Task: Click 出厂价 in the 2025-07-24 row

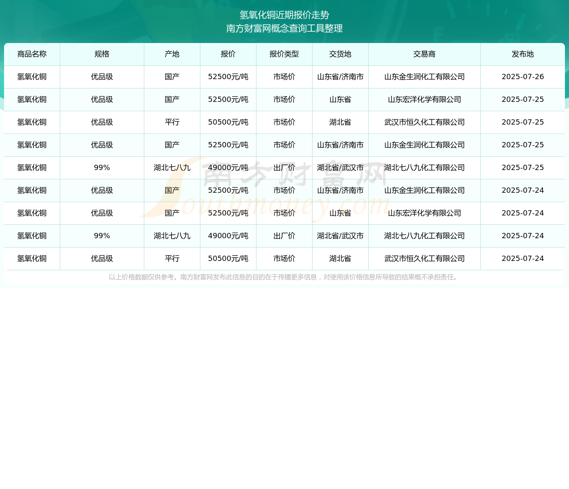Action: pos(284,236)
